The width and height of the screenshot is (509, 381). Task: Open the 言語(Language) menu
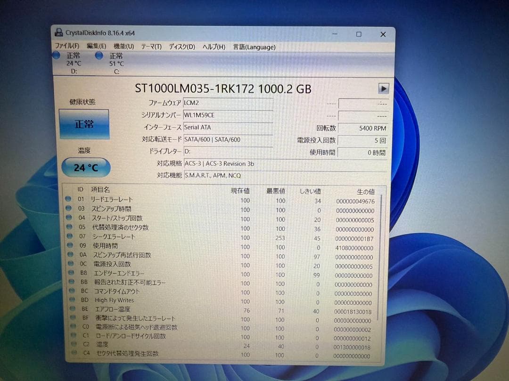[x=254, y=47]
